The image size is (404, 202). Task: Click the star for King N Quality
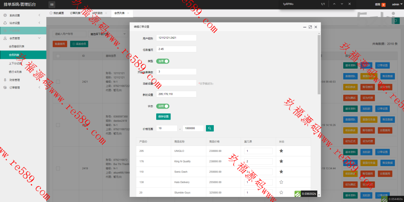pos(281,161)
